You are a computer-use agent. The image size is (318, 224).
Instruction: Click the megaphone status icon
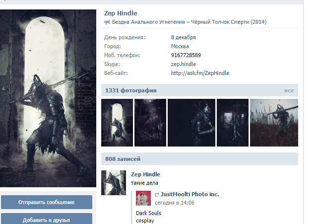tap(107, 22)
